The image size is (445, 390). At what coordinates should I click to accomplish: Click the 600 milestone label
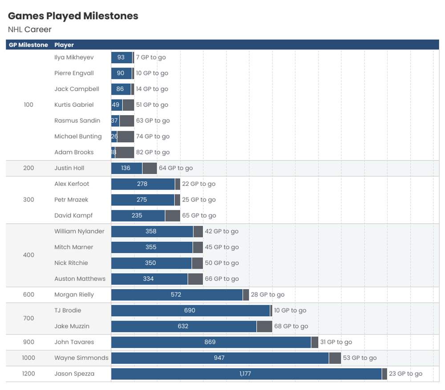pyautogui.click(x=28, y=295)
